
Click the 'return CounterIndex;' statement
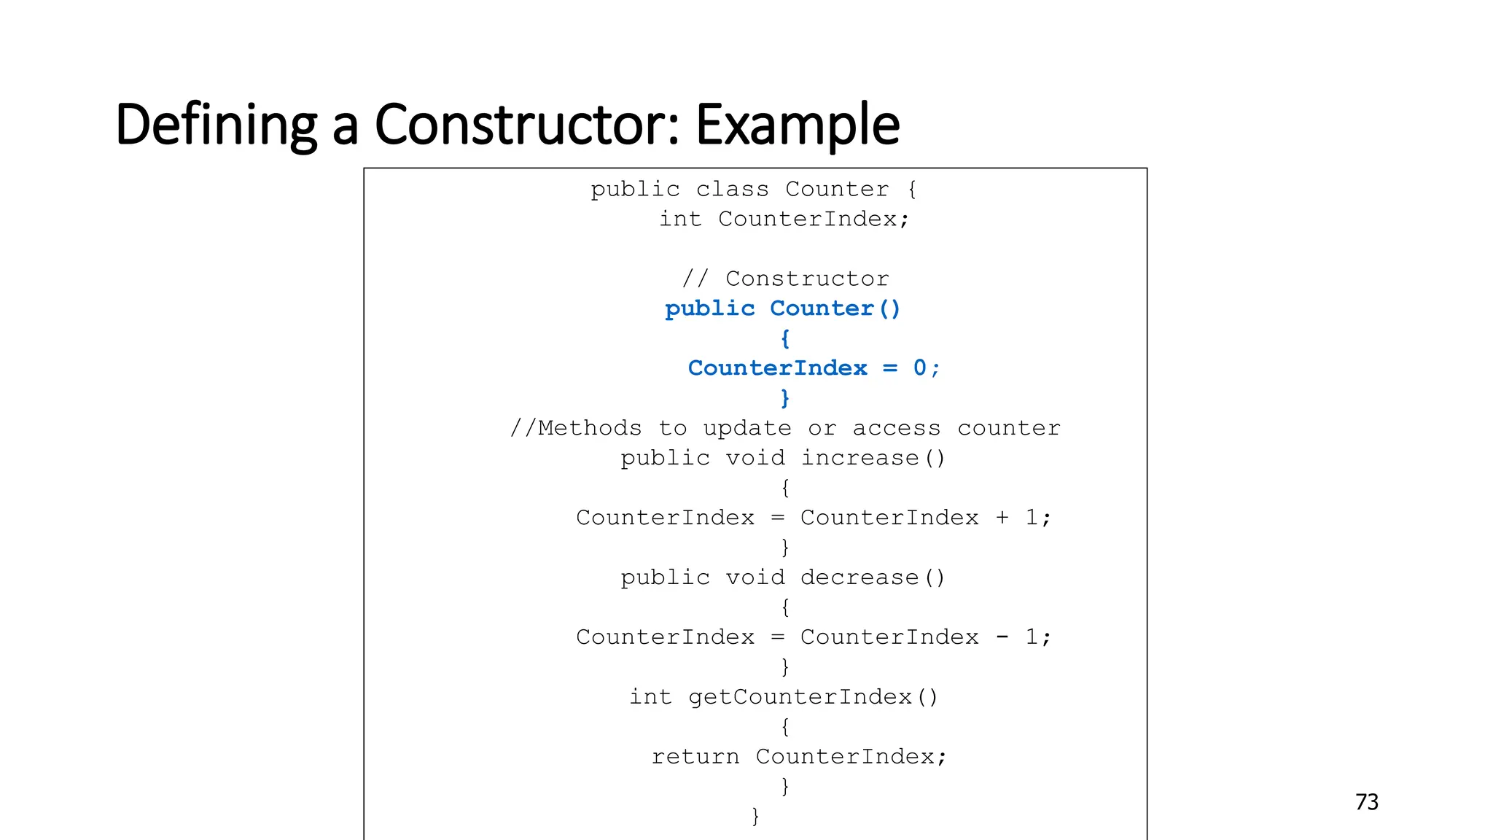pos(799,757)
